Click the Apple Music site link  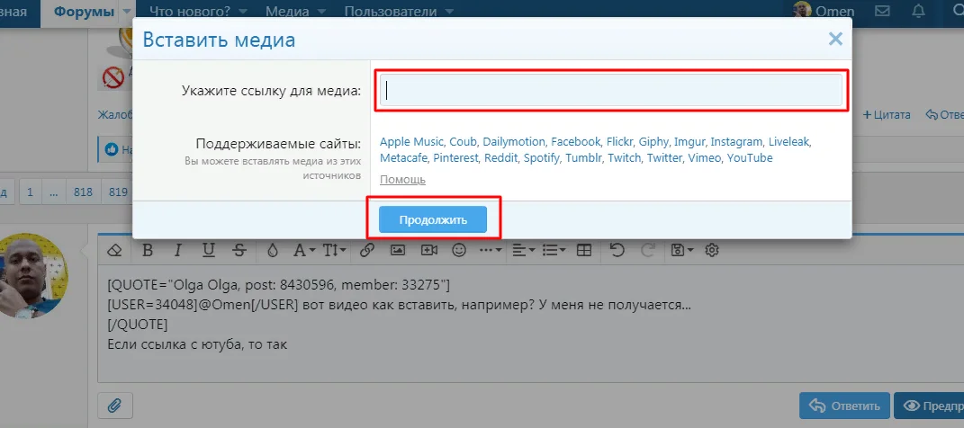coord(410,142)
